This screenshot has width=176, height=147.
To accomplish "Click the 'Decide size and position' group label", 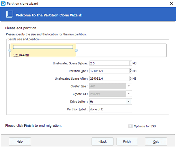I will coord(23,39).
